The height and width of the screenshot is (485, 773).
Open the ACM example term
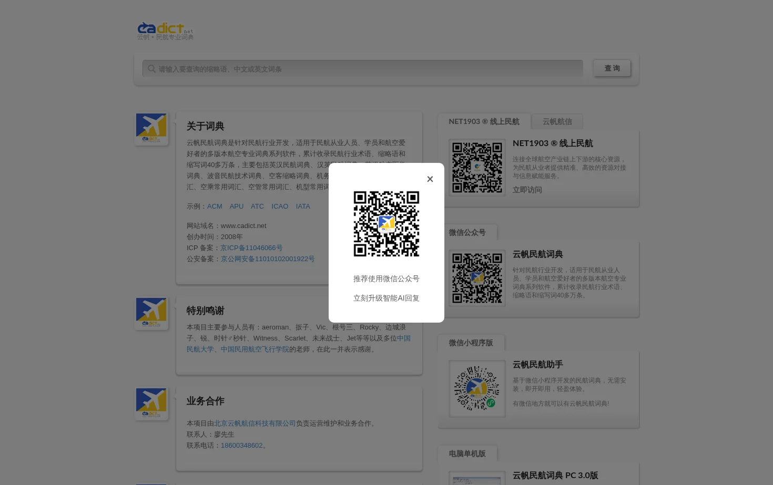coord(215,207)
